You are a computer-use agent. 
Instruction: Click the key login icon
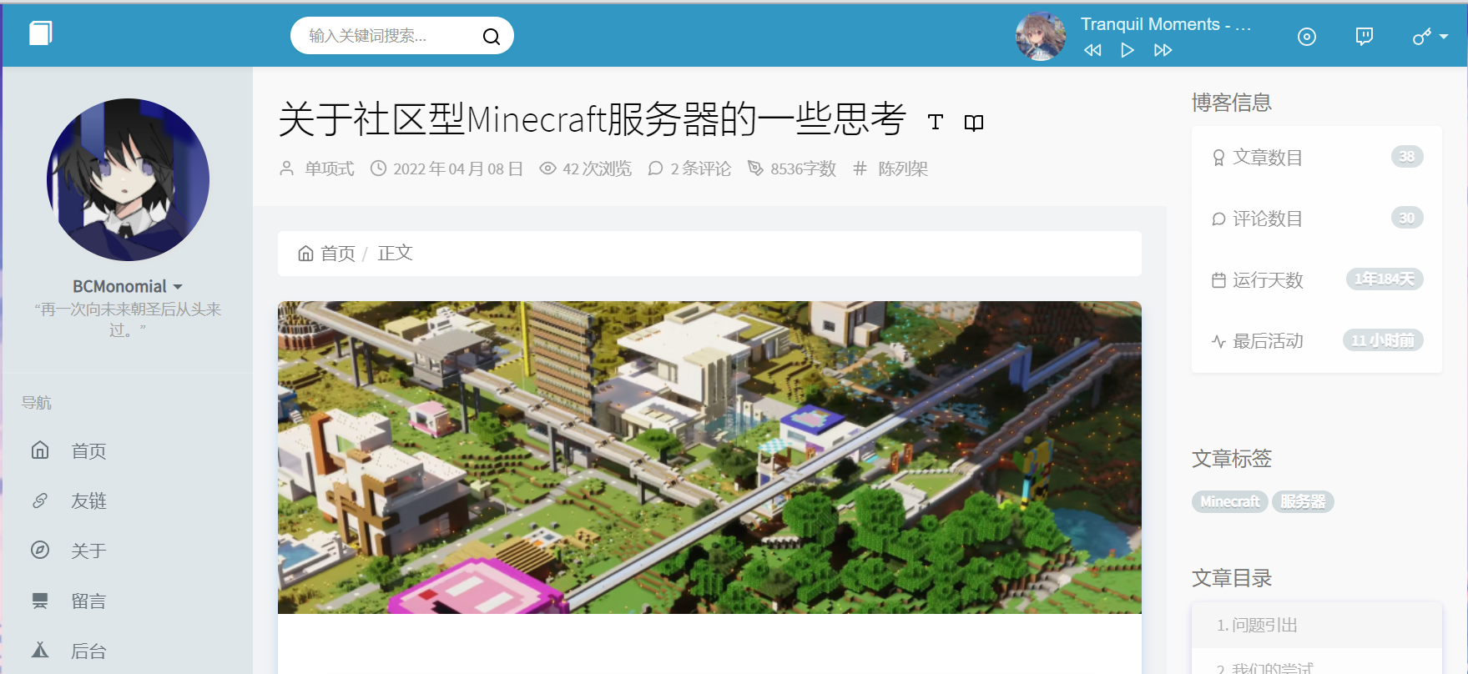[x=1421, y=37]
